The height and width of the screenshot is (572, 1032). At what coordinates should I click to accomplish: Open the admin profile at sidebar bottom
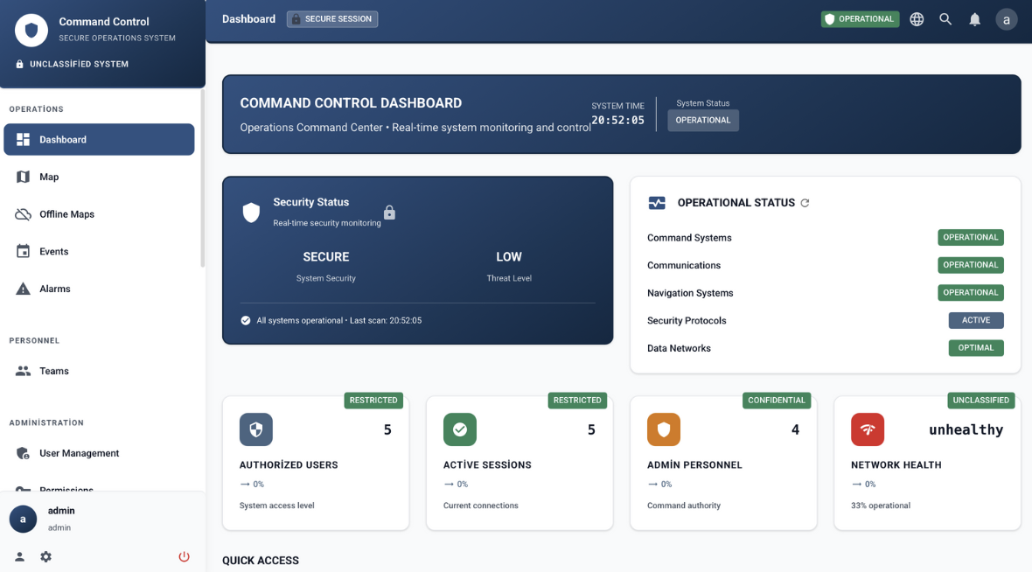[23, 519]
